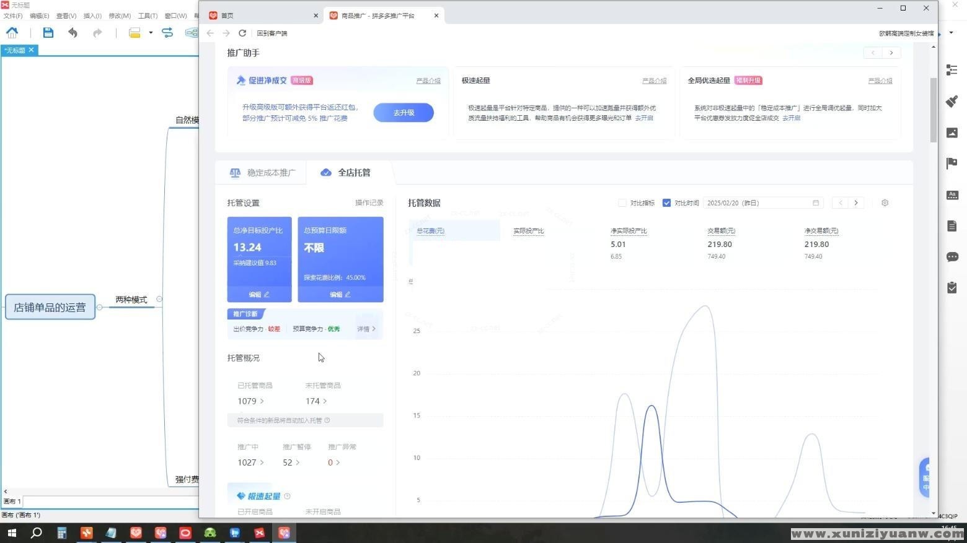Switch to the 首页 browser tab
The height and width of the screenshot is (543, 967).
click(260, 15)
